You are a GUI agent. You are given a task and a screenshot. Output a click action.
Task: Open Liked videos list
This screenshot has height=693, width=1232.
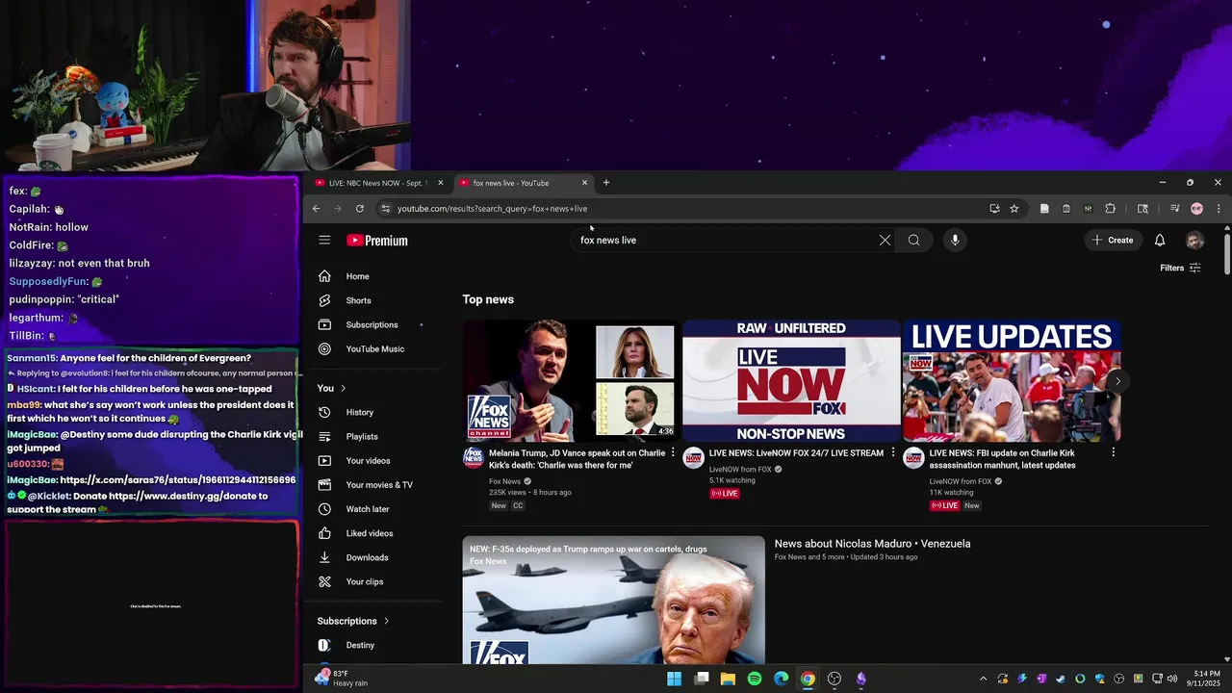375,533
